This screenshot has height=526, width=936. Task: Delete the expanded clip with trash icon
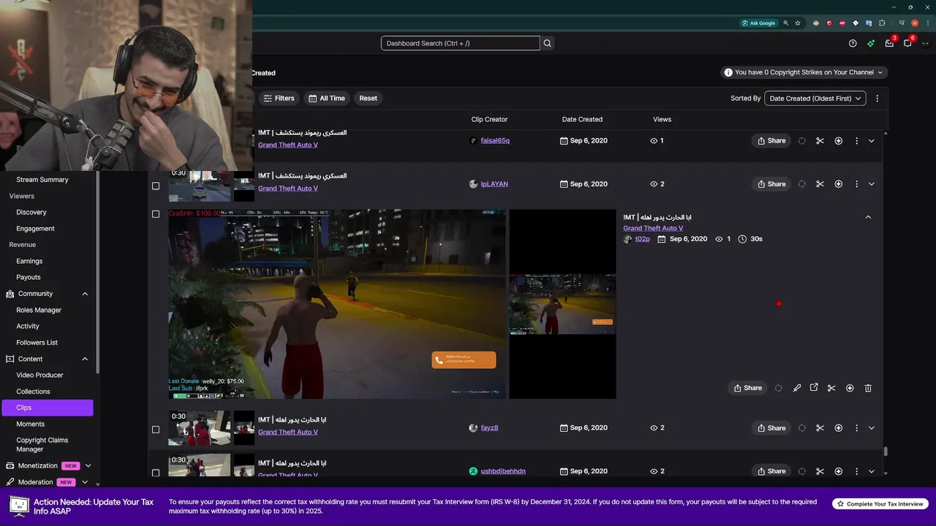(868, 388)
